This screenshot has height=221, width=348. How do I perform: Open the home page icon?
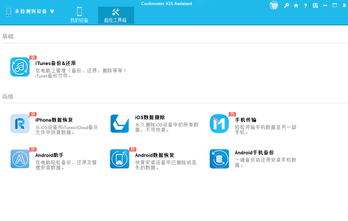296,5
